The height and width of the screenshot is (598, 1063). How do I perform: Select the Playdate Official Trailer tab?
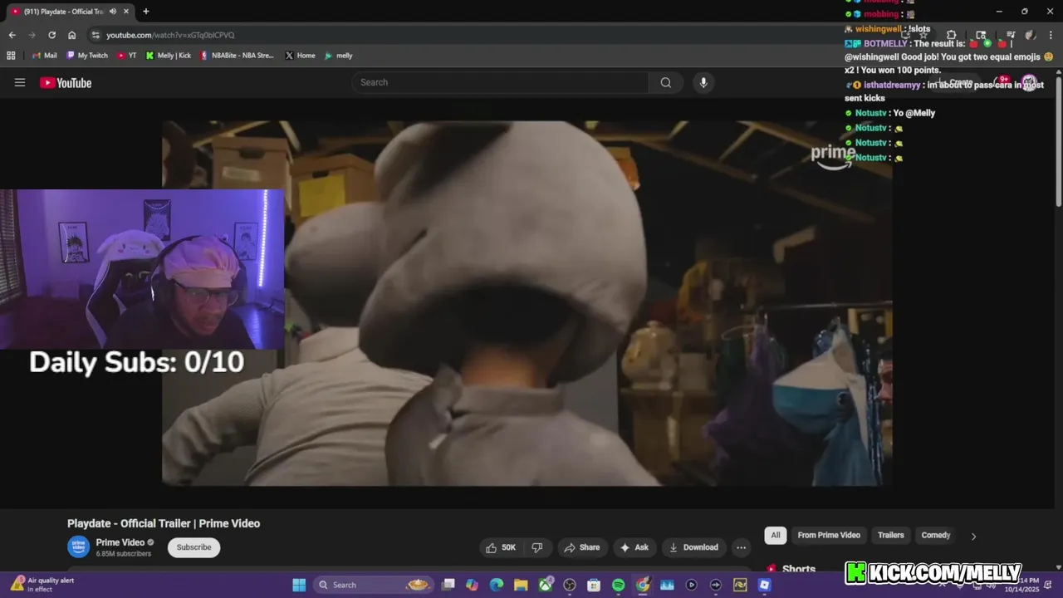click(70, 12)
